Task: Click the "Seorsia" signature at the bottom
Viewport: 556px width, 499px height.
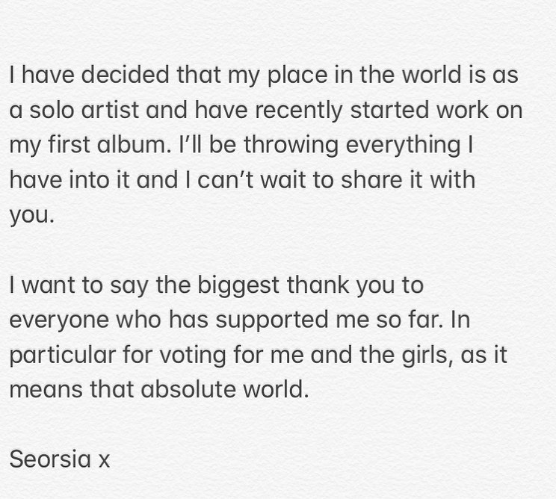Action: [50, 458]
